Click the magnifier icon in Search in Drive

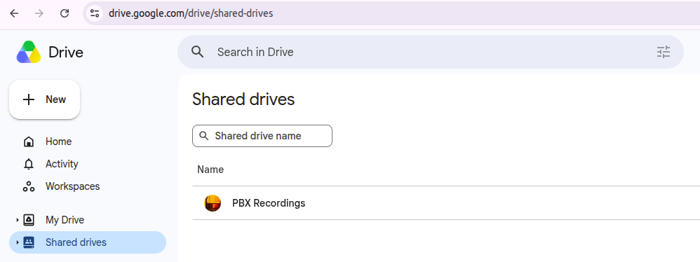click(x=197, y=52)
